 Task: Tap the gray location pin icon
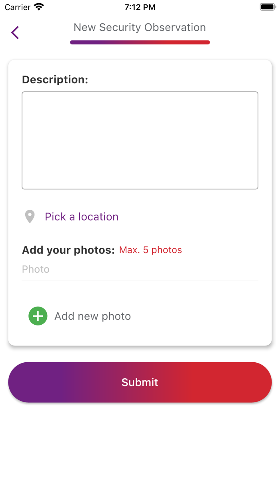(30, 217)
